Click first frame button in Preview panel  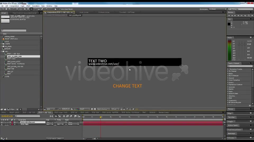pos(229,16)
